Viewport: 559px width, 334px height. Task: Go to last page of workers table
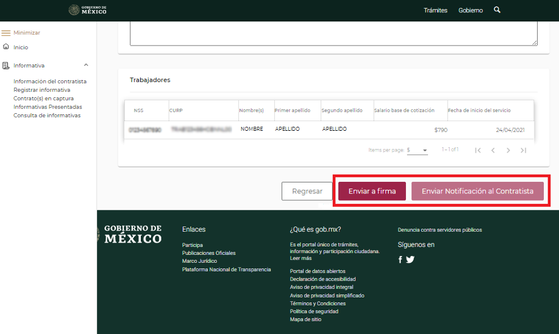[x=523, y=150]
